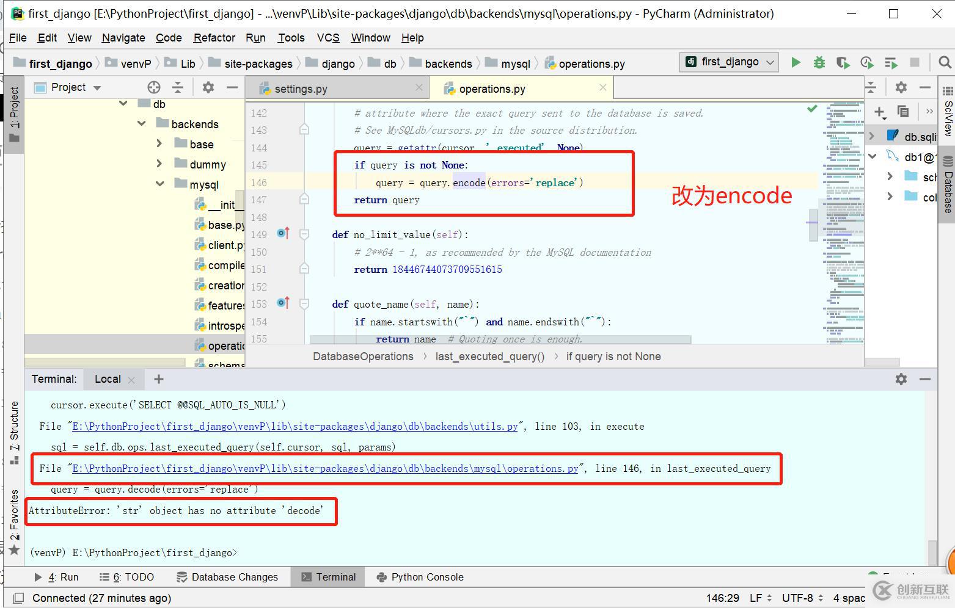
Task: Open the Navigate menu
Action: (123, 38)
